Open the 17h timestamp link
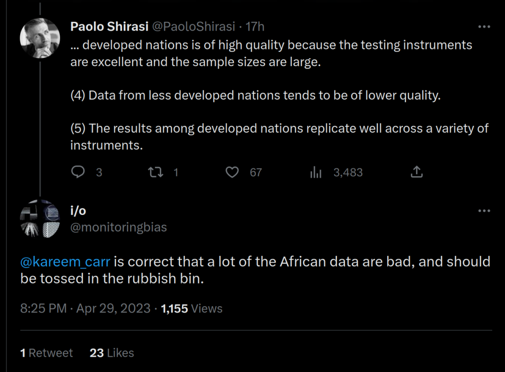 pos(255,27)
